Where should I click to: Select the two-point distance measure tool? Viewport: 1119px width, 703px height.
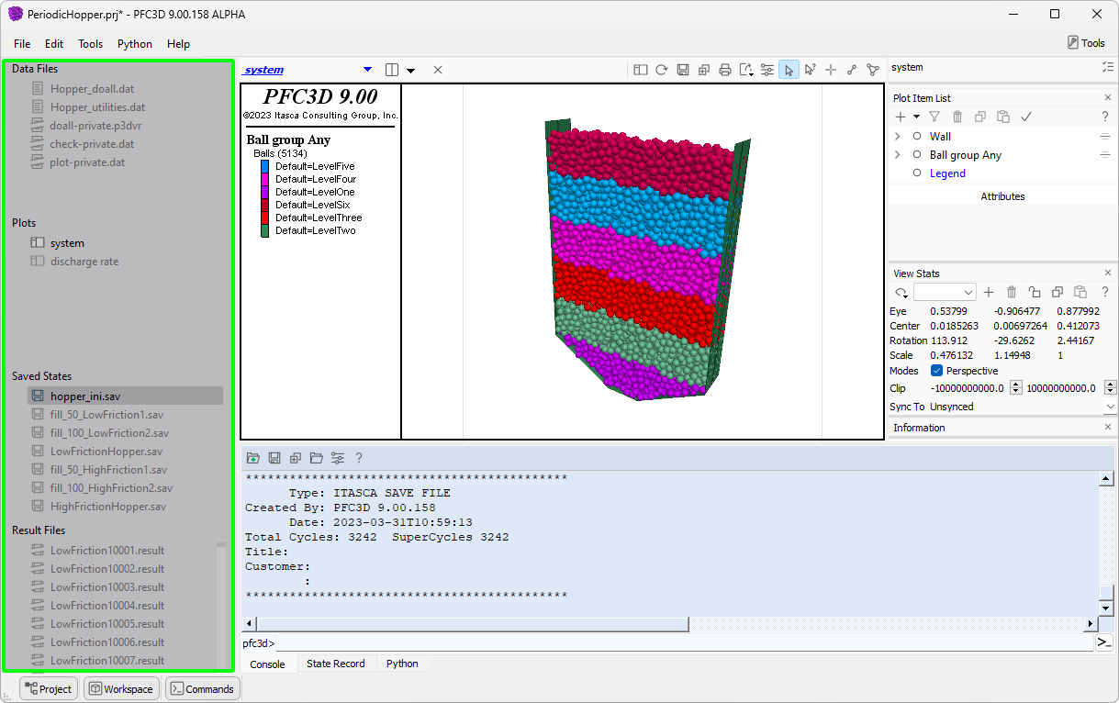pyautogui.click(x=852, y=70)
